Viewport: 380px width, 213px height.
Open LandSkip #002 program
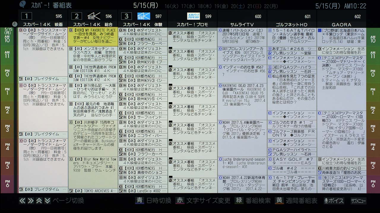(x=143, y=191)
